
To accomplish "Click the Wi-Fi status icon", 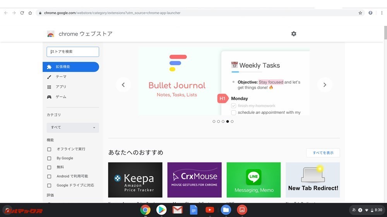I will [x=366, y=210].
